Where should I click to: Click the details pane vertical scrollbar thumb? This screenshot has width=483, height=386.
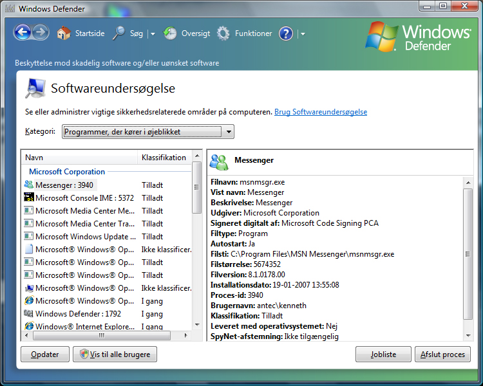468,254
